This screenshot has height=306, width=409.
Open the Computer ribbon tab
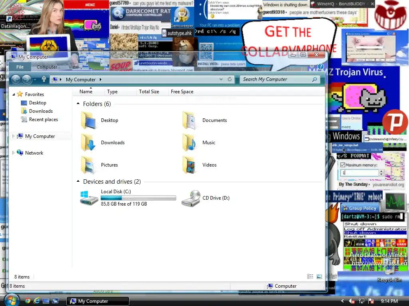click(47, 67)
